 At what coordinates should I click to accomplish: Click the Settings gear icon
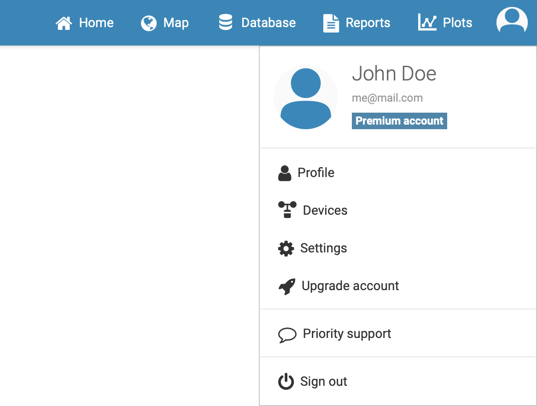pos(286,249)
